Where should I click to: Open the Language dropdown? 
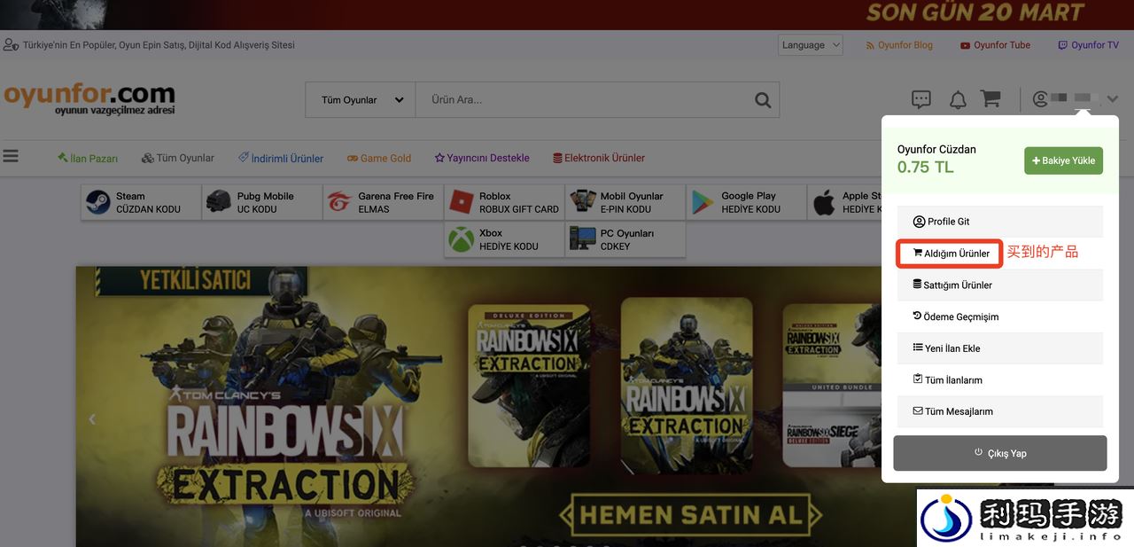coord(811,45)
